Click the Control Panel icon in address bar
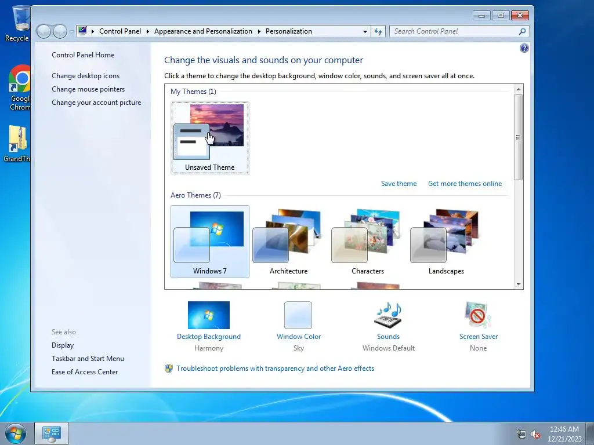The width and height of the screenshot is (594, 445). (x=82, y=31)
